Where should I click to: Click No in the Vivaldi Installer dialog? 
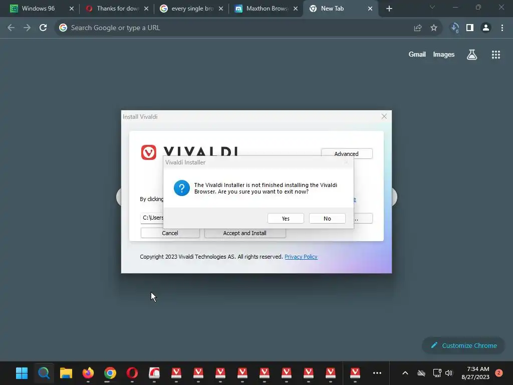pyautogui.click(x=327, y=219)
